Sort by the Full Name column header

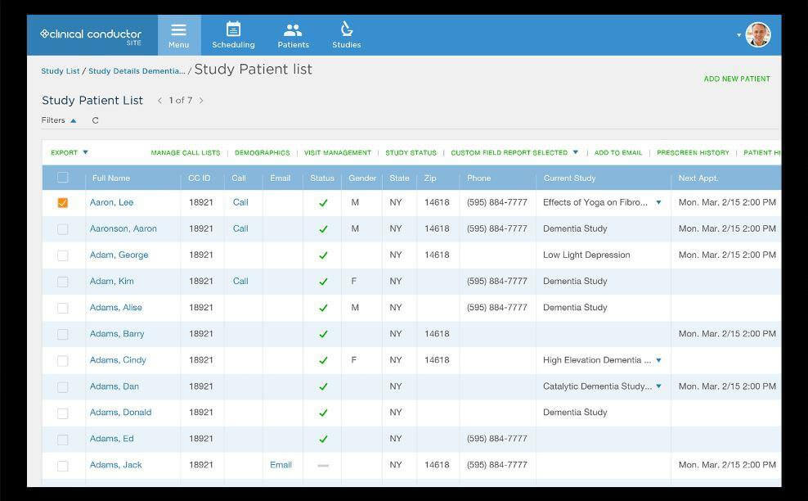(111, 178)
